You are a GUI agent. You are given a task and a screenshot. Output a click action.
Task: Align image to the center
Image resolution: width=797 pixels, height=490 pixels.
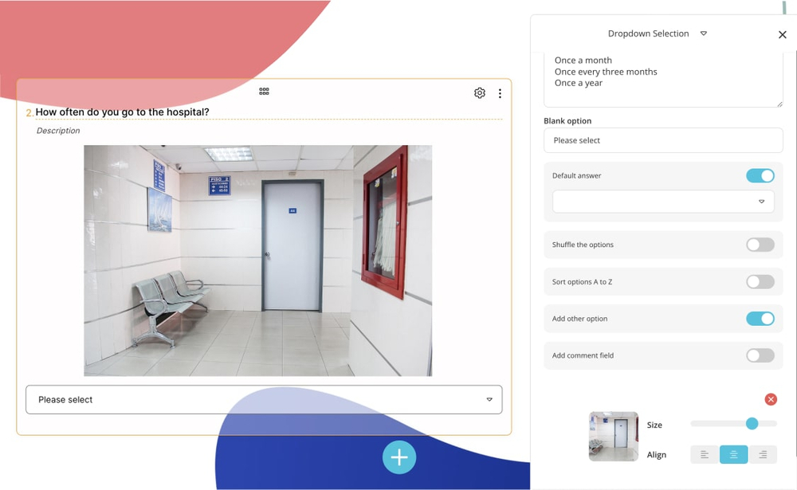point(733,455)
